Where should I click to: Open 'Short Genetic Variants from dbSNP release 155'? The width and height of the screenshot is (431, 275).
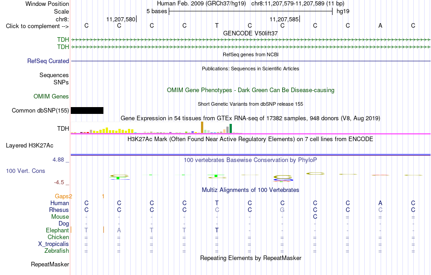click(250, 104)
